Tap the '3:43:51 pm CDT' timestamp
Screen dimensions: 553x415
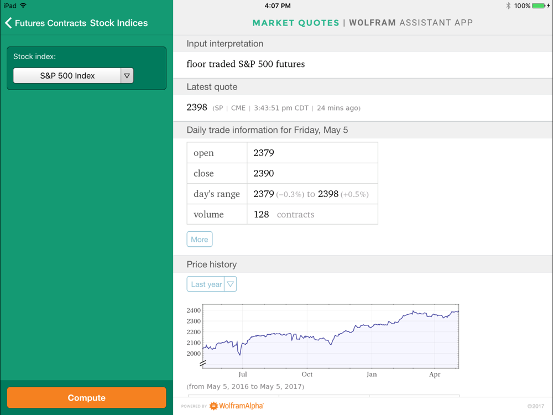(281, 108)
